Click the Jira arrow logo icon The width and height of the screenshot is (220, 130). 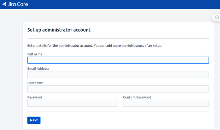pyautogui.click(x=4, y=4)
